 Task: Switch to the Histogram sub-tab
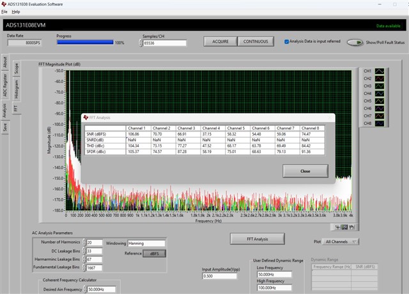[17, 89]
